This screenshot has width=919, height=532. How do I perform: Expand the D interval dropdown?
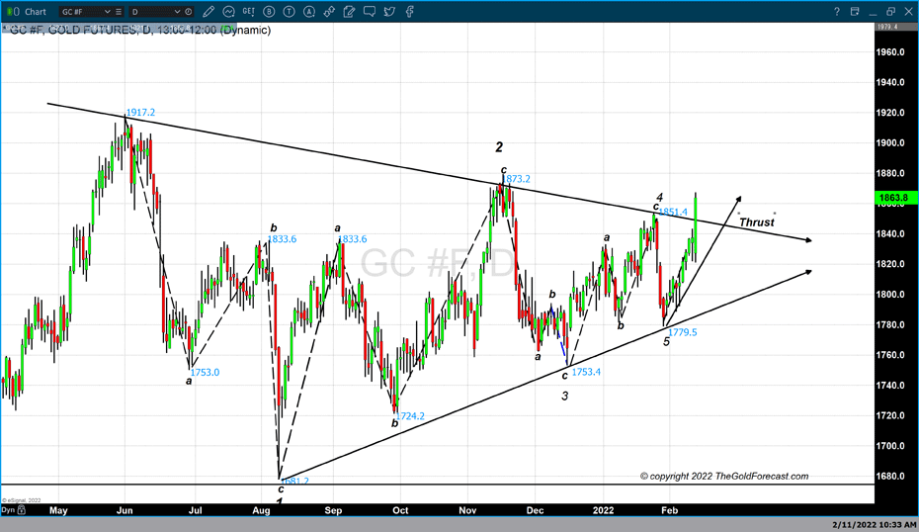tap(177, 11)
